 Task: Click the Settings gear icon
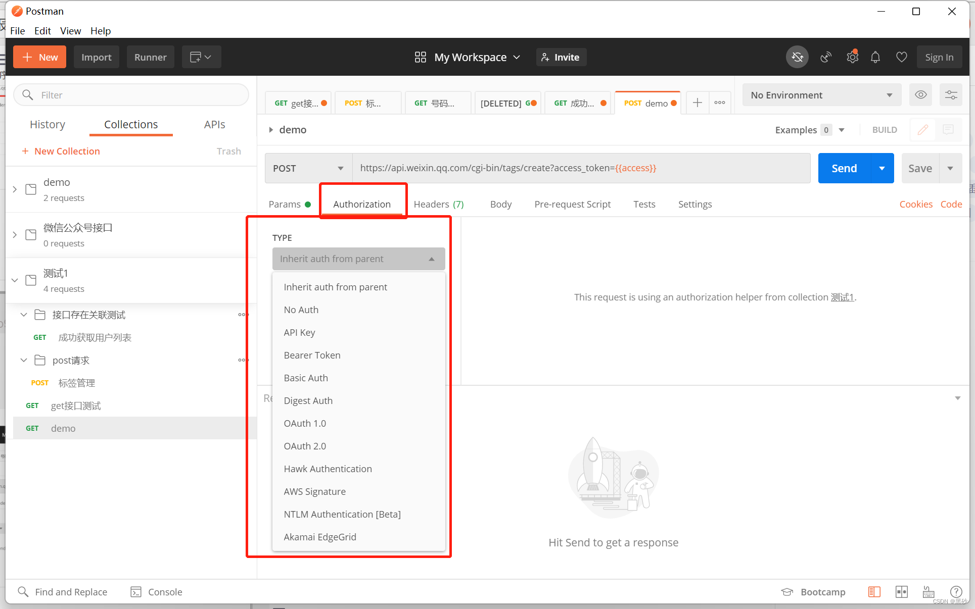coord(853,57)
